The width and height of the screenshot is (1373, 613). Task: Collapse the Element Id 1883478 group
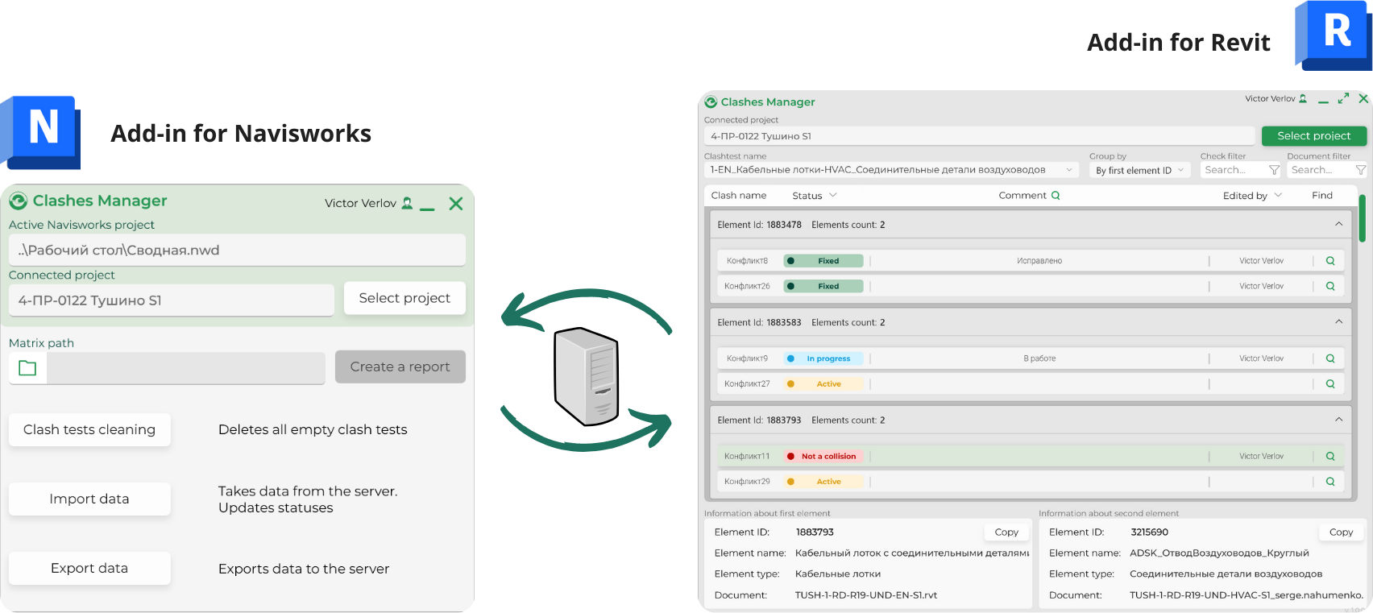pos(1339,224)
